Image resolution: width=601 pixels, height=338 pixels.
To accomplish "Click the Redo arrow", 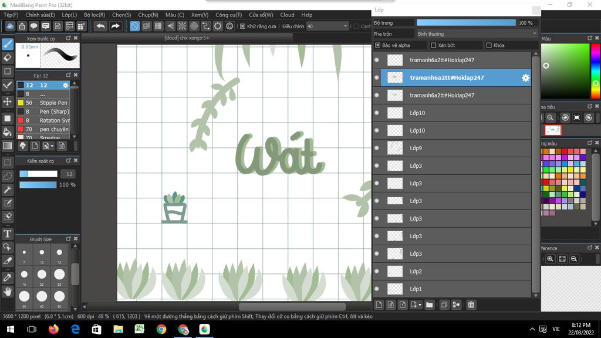I will (115, 26).
